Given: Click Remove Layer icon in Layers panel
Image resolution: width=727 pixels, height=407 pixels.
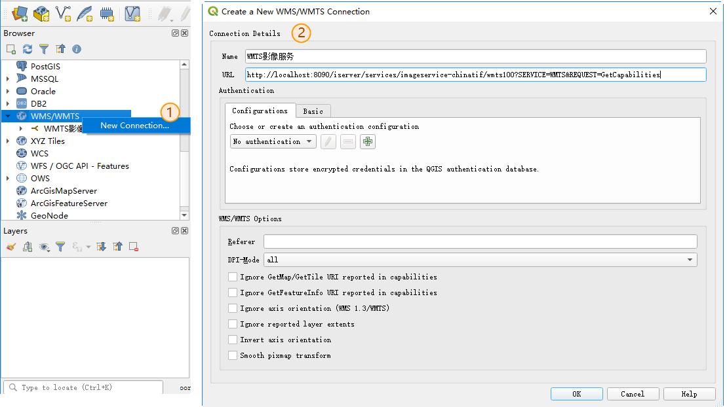Looking at the screenshot, I should 134,247.
